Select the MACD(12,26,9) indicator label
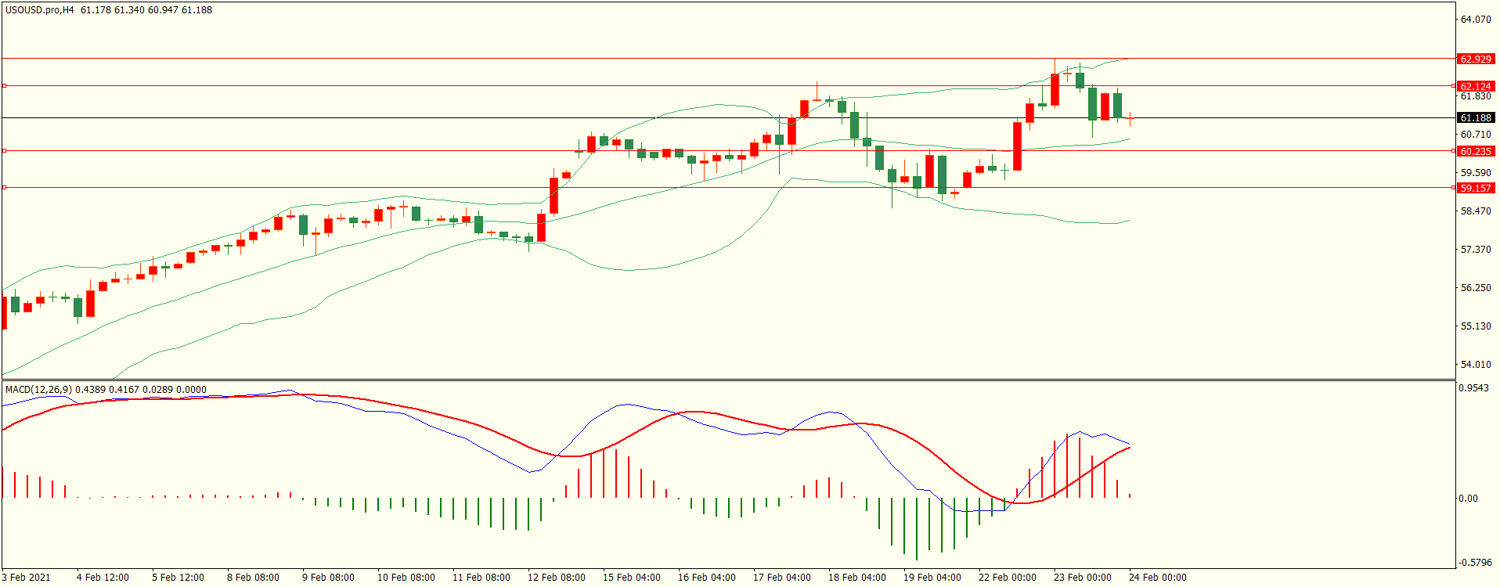Screen dimensions: 1500x587 point(38,389)
